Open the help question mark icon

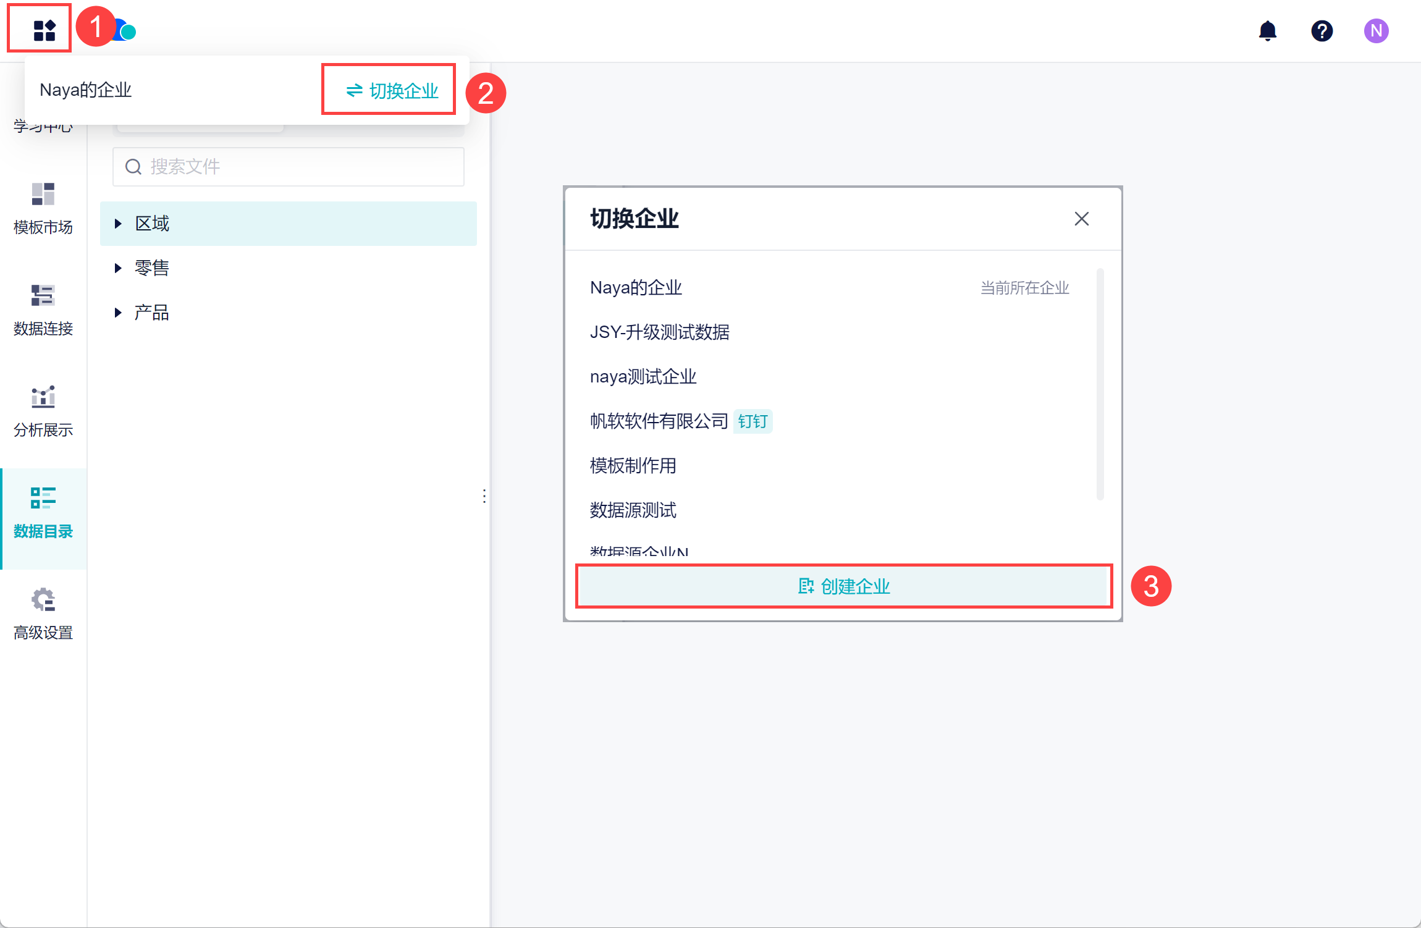pyautogui.click(x=1322, y=30)
